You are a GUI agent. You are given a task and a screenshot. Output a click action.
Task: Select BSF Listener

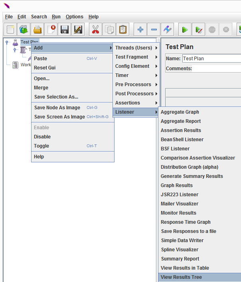coord(200,149)
